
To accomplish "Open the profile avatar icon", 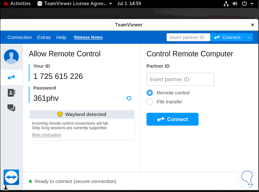I will pyautogui.click(x=11, y=57).
